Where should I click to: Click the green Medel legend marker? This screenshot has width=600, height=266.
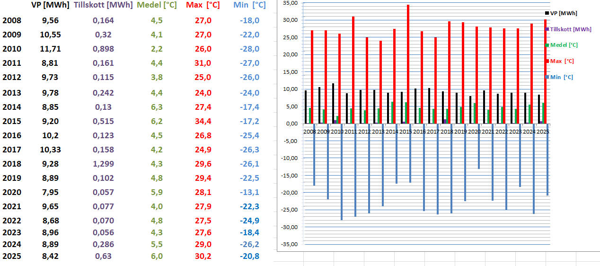(x=547, y=45)
